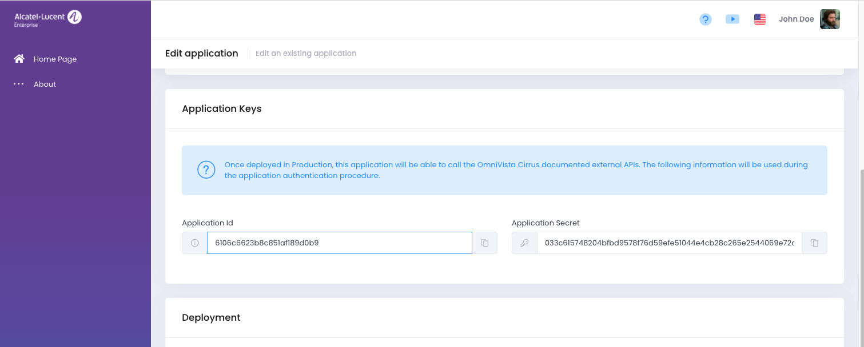Image resolution: width=864 pixels, height=347 pixels.
Task: Open the John Doe user menu
Action: (796, 19)
